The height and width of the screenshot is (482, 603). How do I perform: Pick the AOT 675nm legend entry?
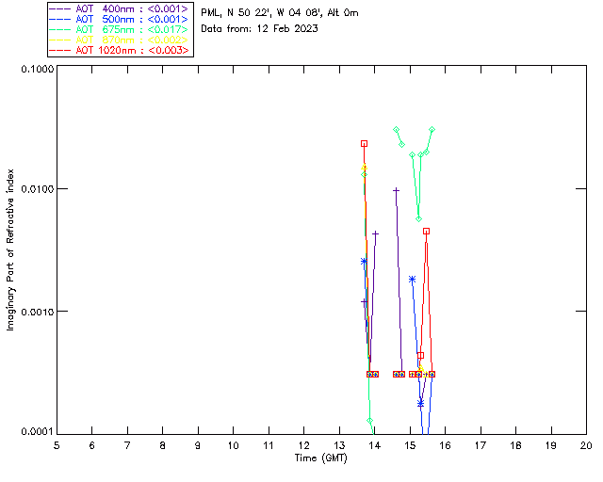point(120,29)
